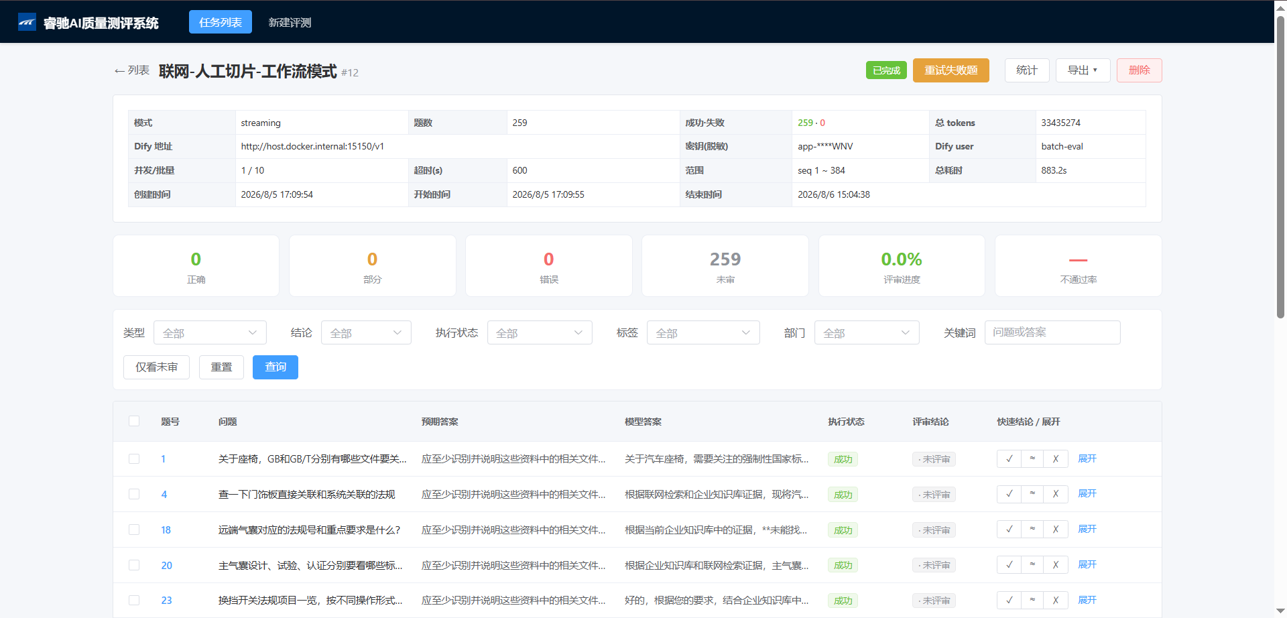1287x618 pixels.
Task: Select the checkbox for question 20
Action: click(x=134, y=565)
